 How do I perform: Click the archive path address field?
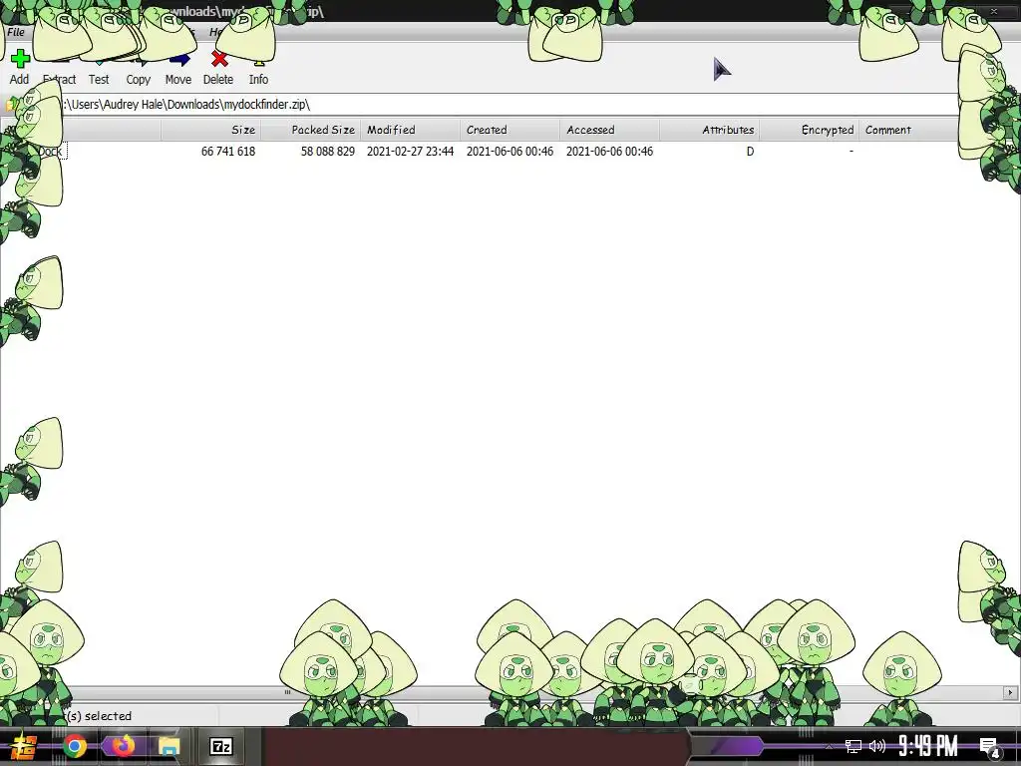[x=508, y=104]
